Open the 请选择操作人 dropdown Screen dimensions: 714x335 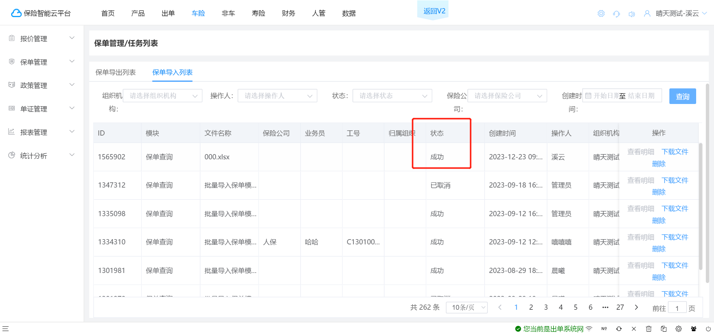[277, 96]
